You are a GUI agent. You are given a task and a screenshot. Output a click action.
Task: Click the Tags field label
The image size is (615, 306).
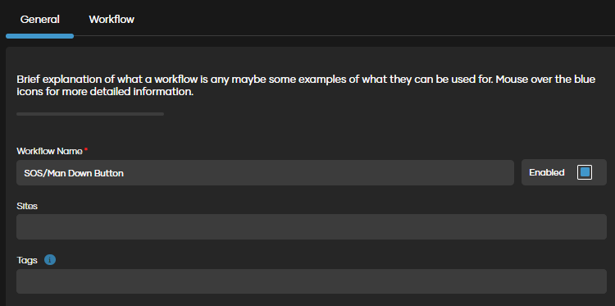(27, 260)
